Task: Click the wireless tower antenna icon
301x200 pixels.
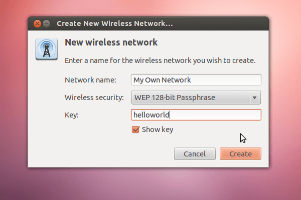Action: pyautogui.click(x=47, y=49)
